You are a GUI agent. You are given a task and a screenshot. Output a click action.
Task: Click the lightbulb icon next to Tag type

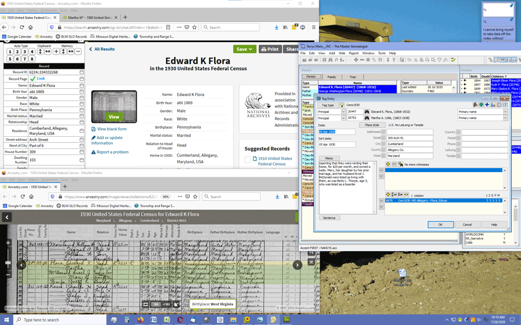342,105
